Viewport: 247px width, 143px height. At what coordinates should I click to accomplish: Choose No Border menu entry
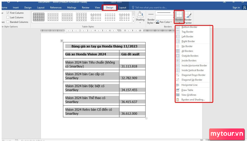[193, 46]
